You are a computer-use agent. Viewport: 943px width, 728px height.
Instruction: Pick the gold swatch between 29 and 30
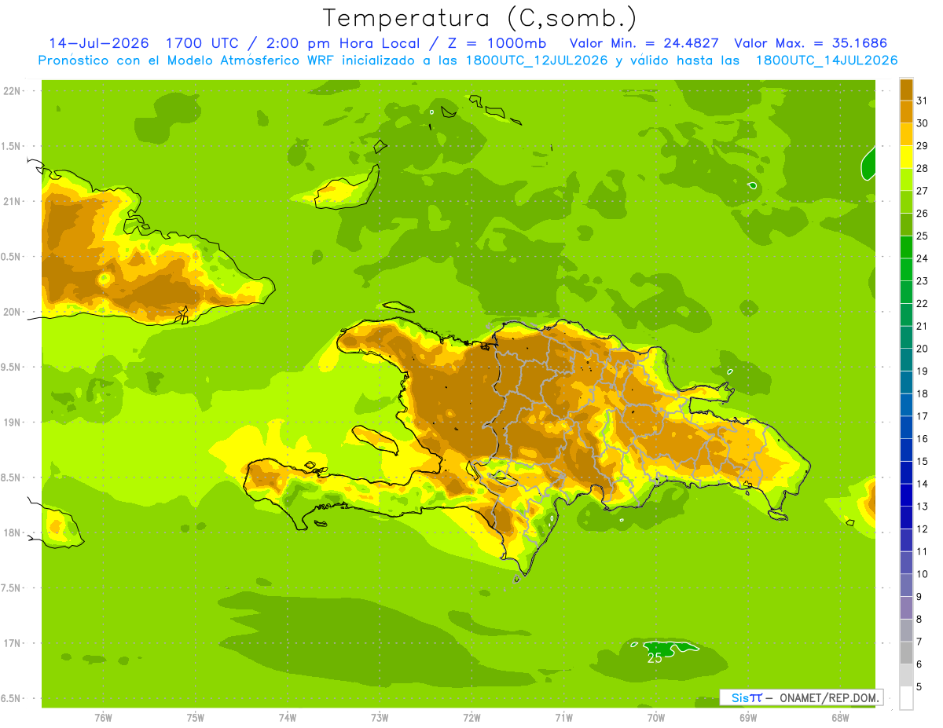click(x=907, y=134)
